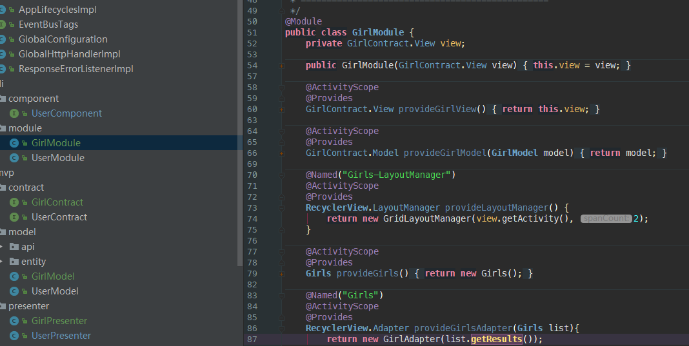Expand the entity folder arrow

3,262
